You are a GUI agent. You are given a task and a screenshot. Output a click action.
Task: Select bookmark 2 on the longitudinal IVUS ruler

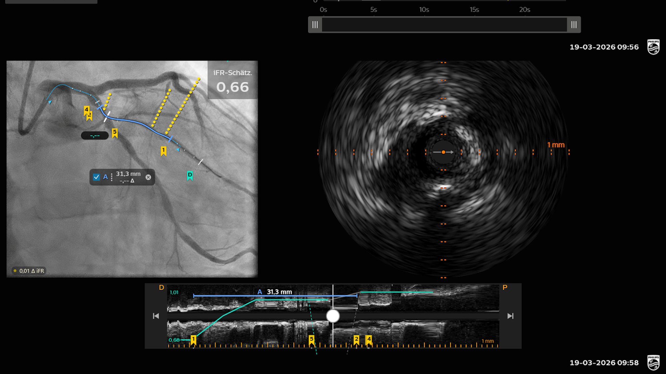click(x=356, y=339)
